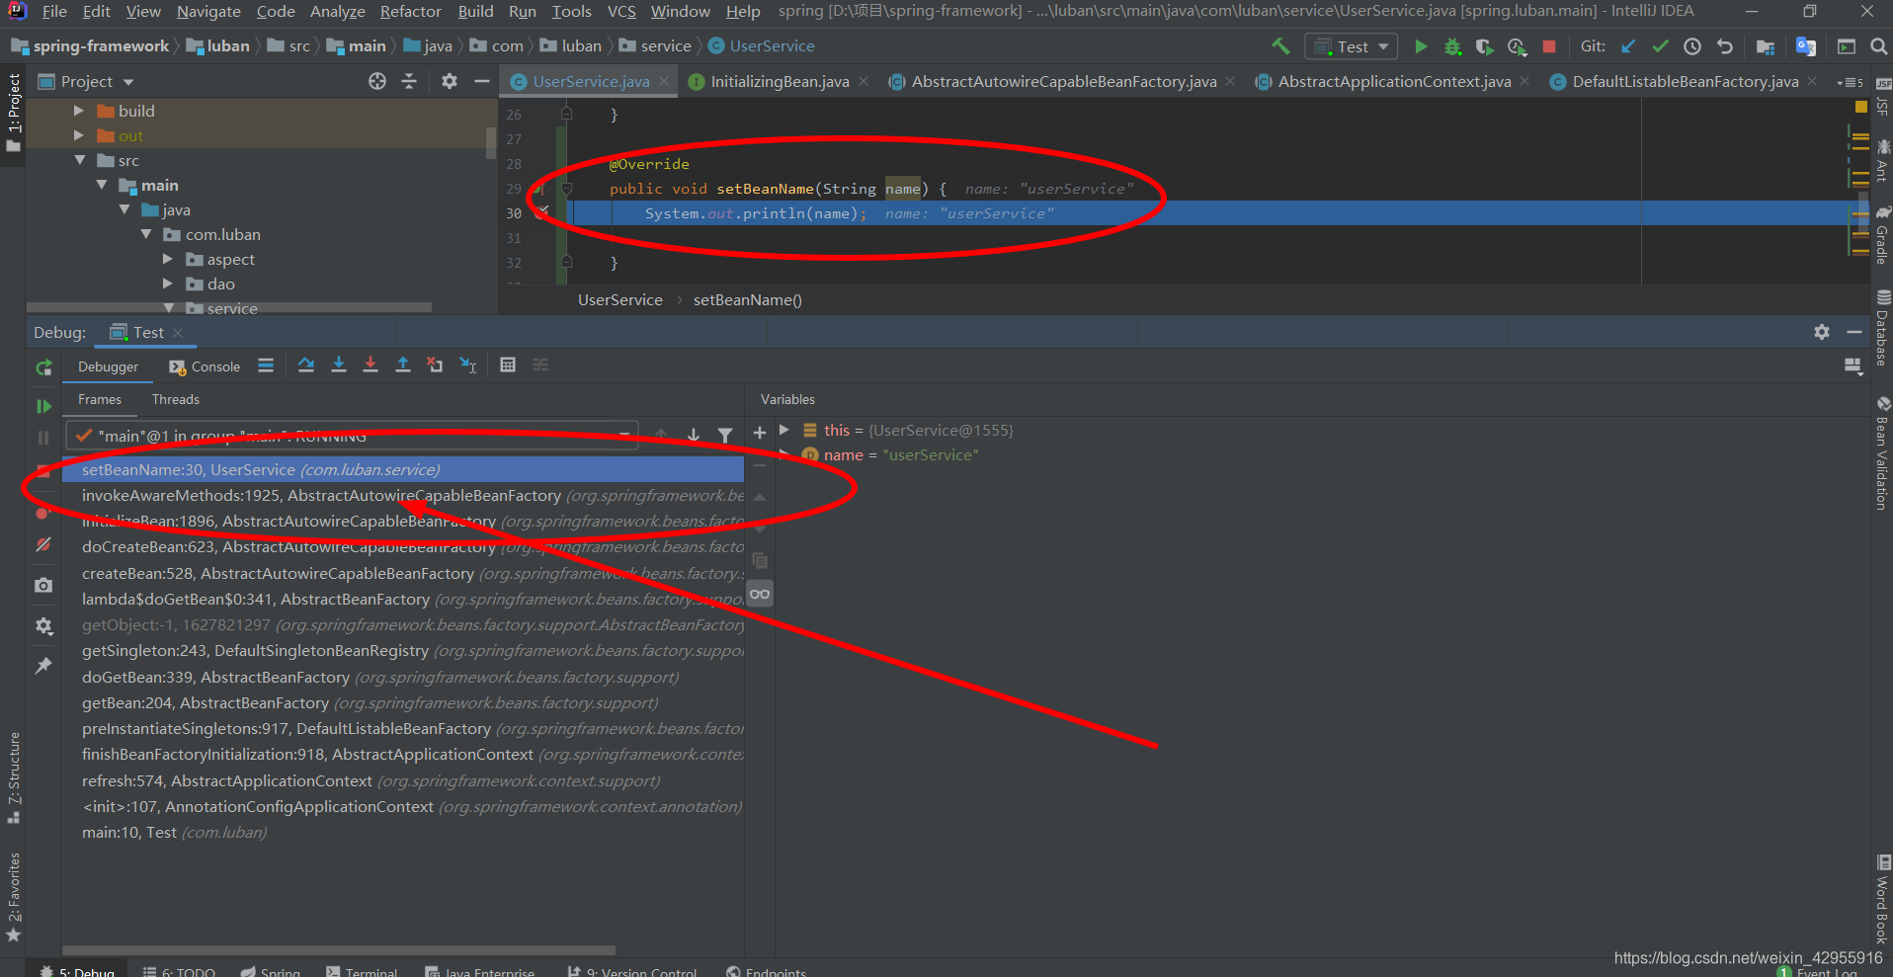Open the InitializingBean.java editor tab
Image resolution: width=1893 pixels, height=977 pixels.
[x=779, y=81]
